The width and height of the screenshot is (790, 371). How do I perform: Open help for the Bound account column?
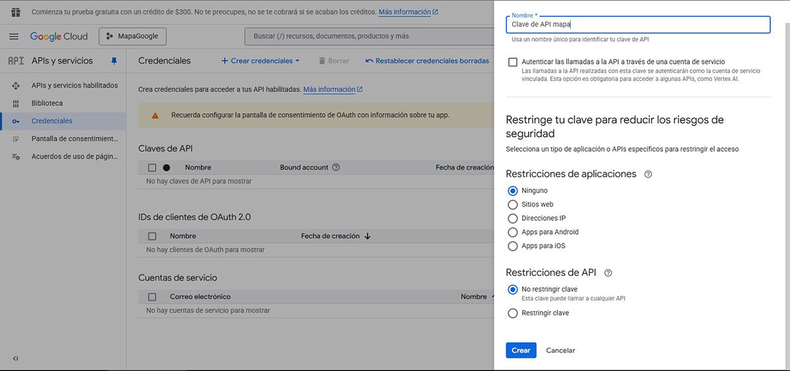pyautogui.click(x=336, y=168)
